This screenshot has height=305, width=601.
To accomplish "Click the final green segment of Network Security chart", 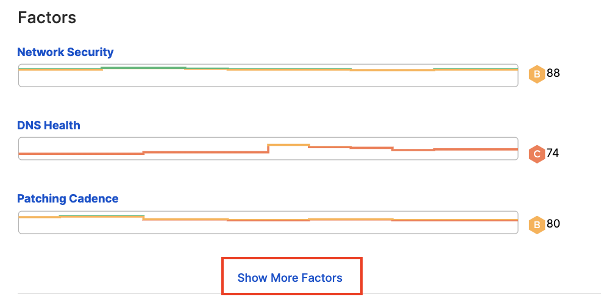I will pyautogui.click(x=475, y=69).
